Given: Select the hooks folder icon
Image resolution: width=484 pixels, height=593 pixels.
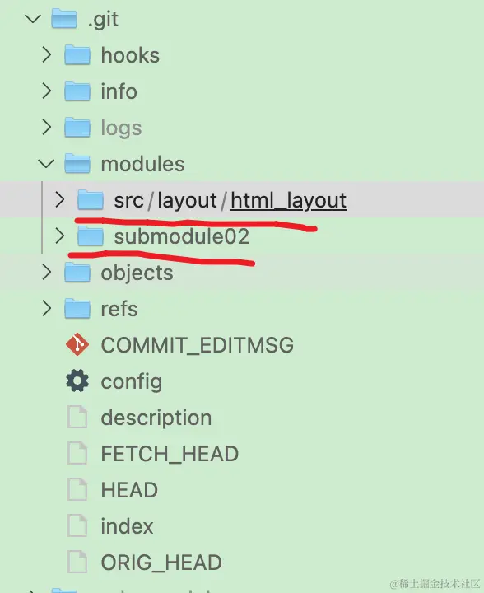Looking at the screenshot, I should click(77, 55).
